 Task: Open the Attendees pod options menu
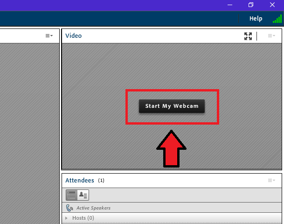[271, 180]
